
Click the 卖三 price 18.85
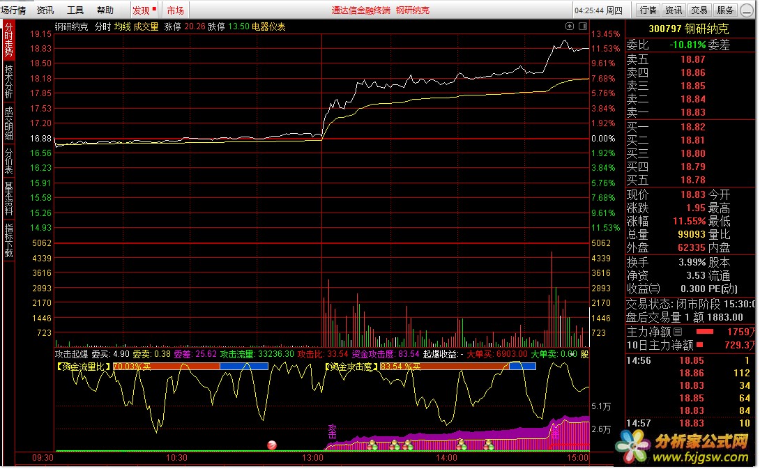point(692,86)
